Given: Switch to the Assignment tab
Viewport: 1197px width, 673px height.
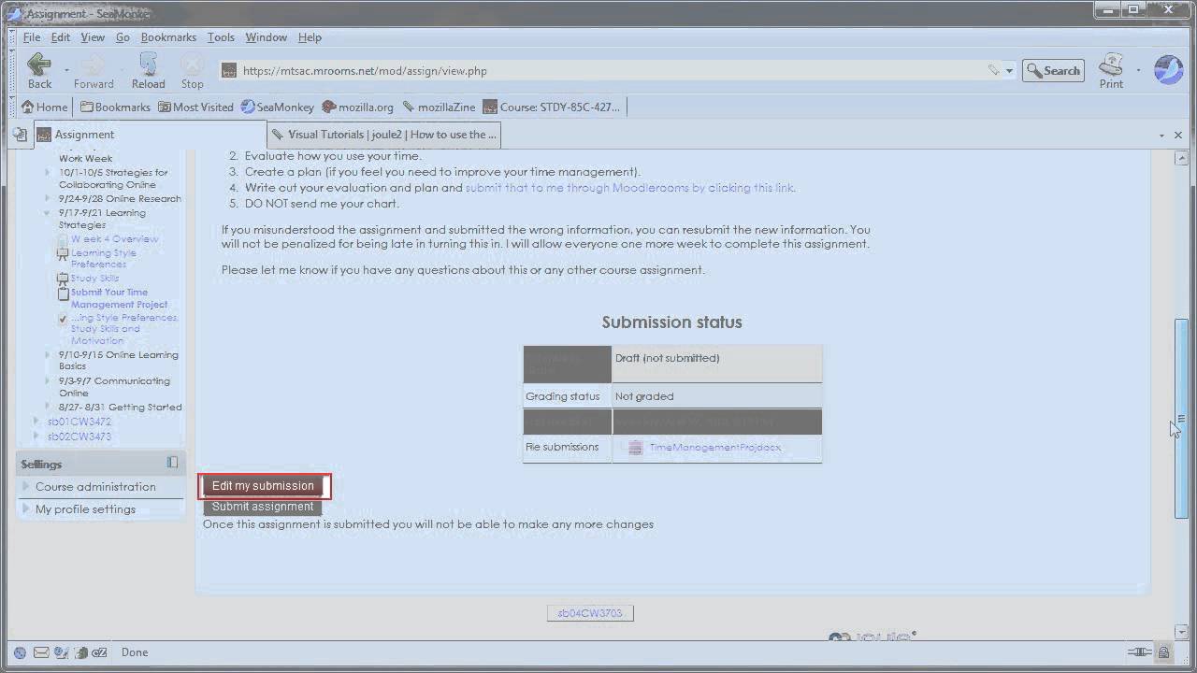Looking at the screenshot, I should (x=150, y=135).
